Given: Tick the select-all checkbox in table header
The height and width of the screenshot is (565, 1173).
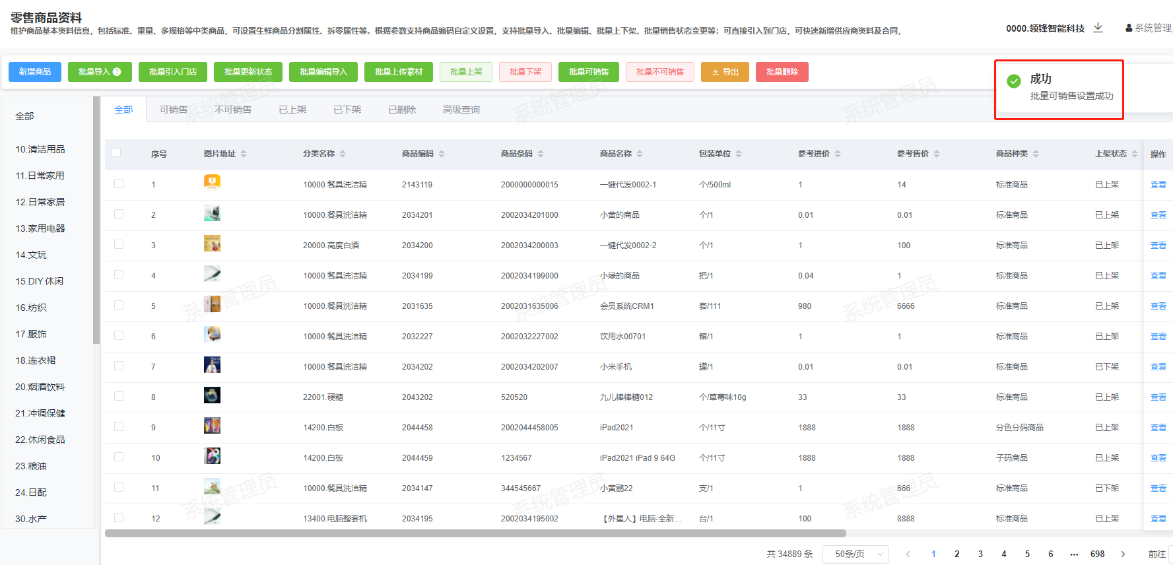Looking at the screenshot, I should 117,153.
